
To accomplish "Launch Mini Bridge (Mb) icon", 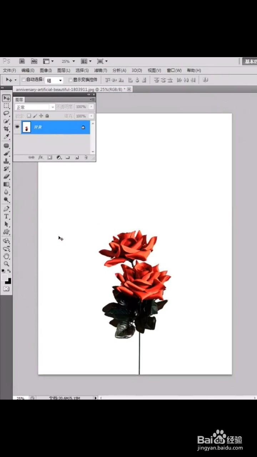I will click(34, 61).
